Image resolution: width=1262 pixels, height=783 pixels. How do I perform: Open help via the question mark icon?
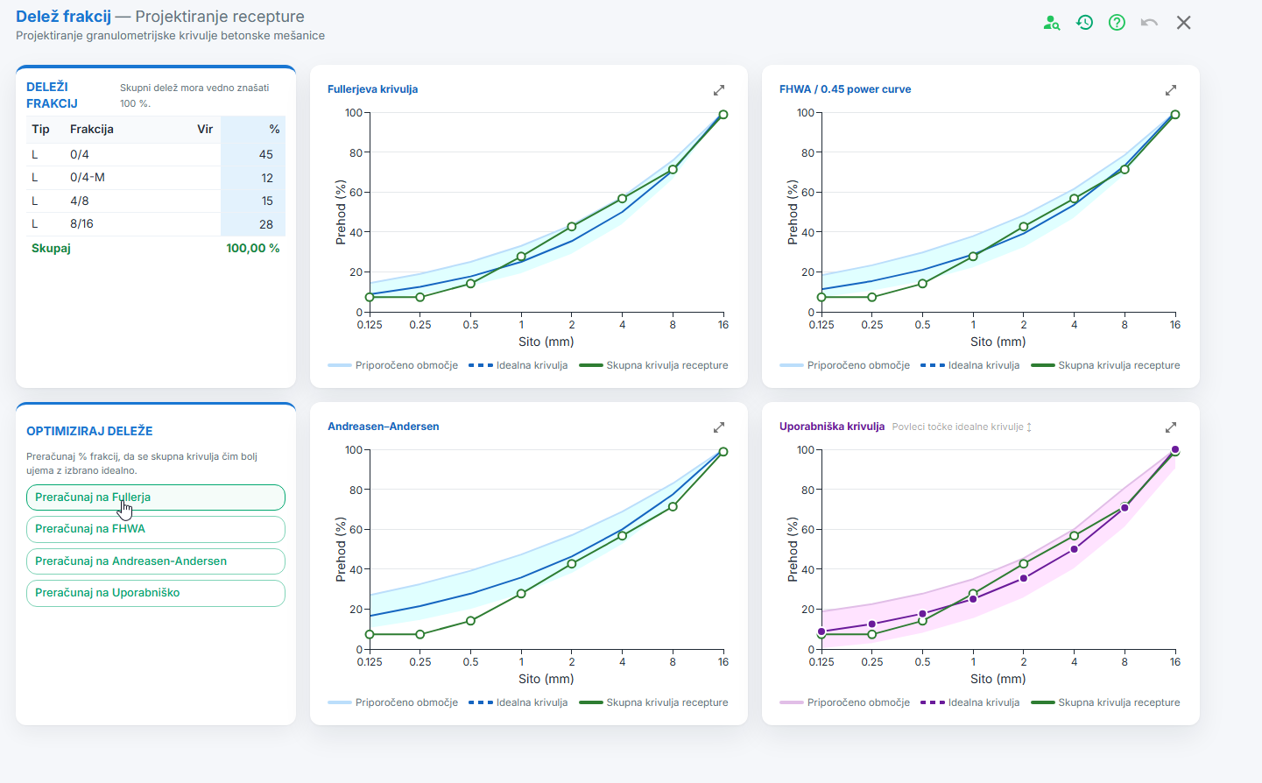pyautogui.click(x=1117, y=23)
